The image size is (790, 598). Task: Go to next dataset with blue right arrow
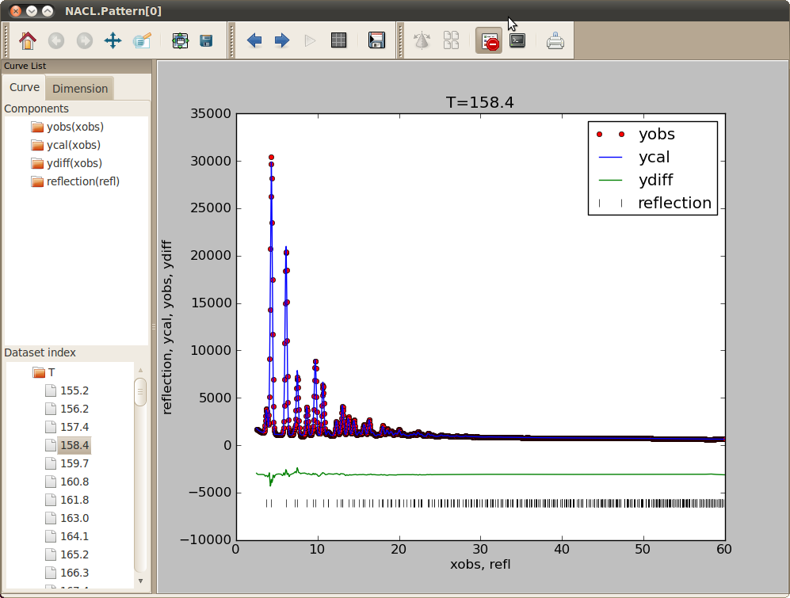pos(282,41)
